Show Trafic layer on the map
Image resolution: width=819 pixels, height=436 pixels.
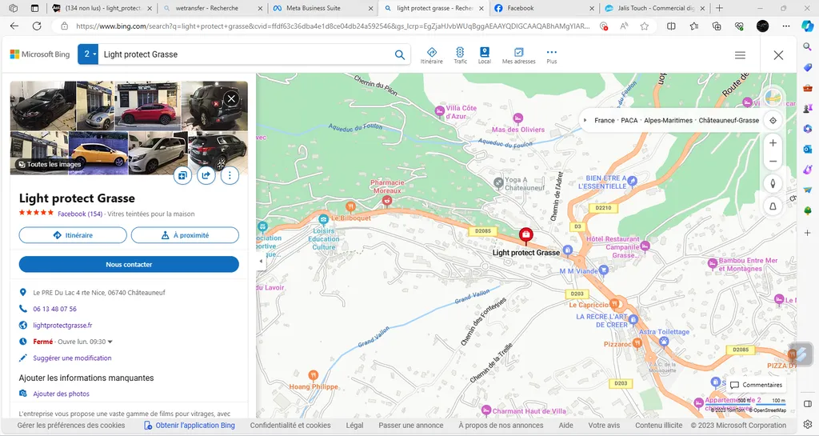[x=460, y=55]
